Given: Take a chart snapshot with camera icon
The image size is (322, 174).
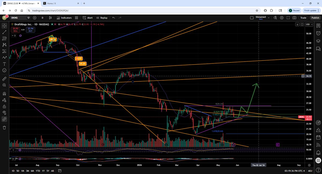Looking at the screenshot, I should pyautogui.click(x=295, y=18).
